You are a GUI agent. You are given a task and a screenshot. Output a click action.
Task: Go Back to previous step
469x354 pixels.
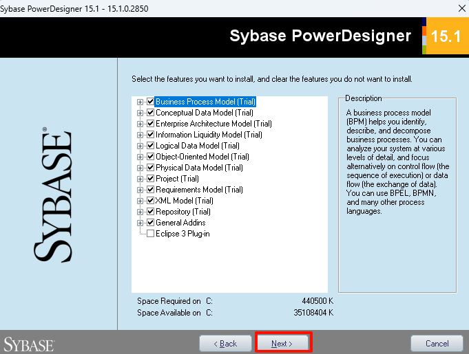(225, 344)
